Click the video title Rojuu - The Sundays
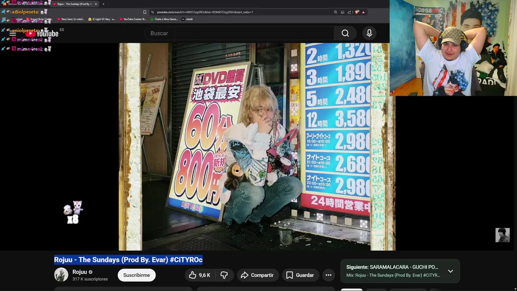 (128, 260)
